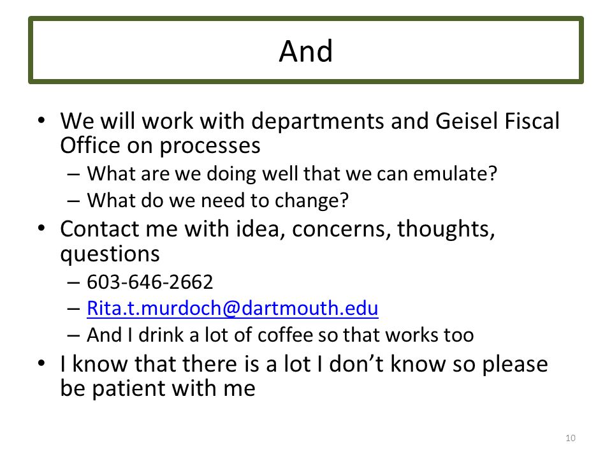Click the second bullet point marker
Image resolution: width=612 pixels, height=459 pixels.
[42, 228]
